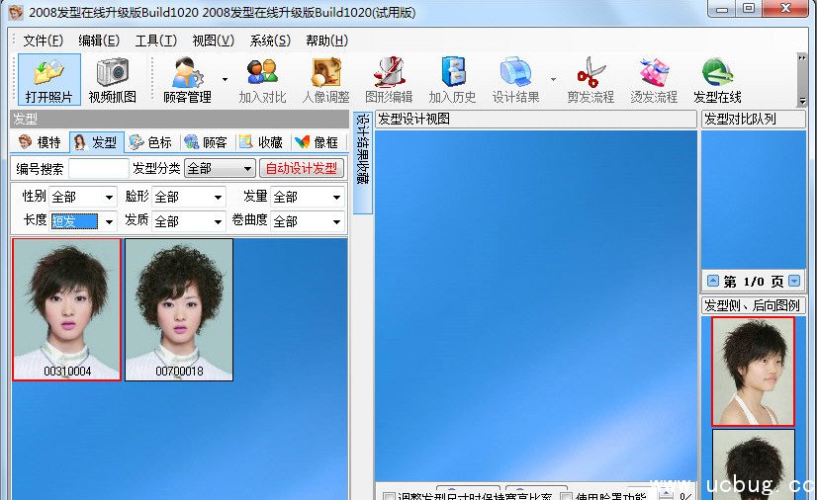Open the 图形编辑 graphics editor
The width and height of the screenshot is (818, 500).
(x=389, y=79)
